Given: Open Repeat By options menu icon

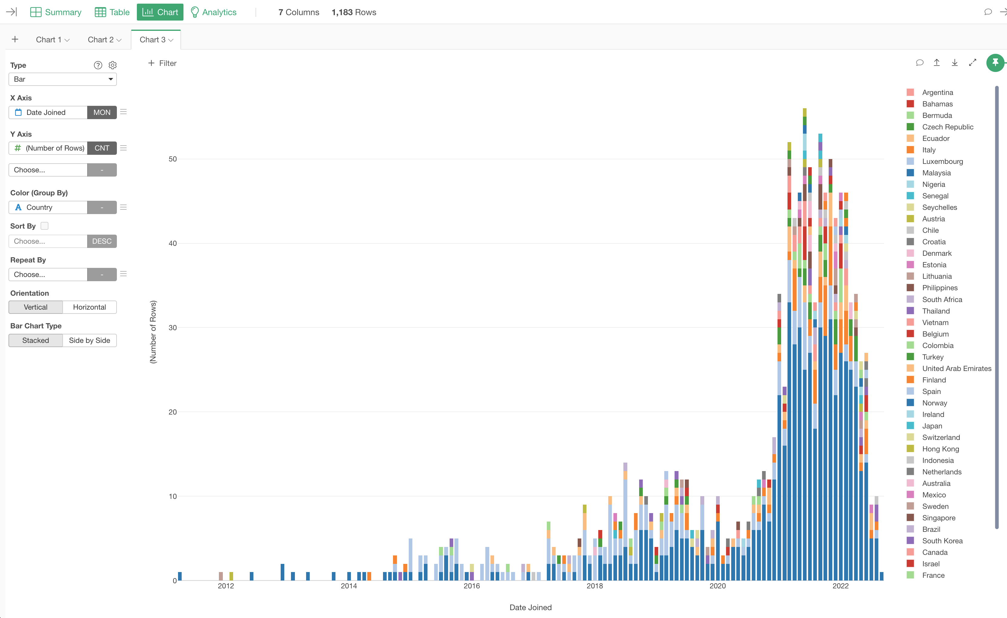Looking at the screenshot, I should [x=123, y=273].
